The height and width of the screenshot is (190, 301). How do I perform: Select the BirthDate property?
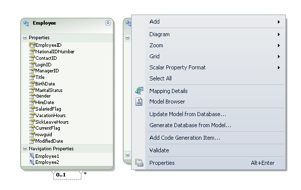45,84
